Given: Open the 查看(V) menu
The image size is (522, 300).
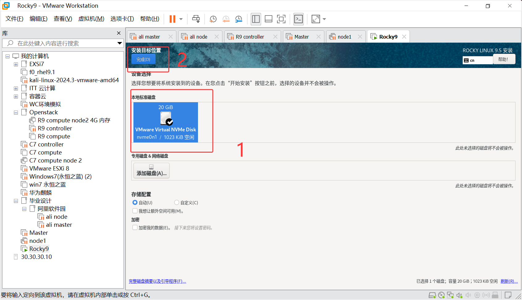Looking at the screenshot, I should click(63, 19).
